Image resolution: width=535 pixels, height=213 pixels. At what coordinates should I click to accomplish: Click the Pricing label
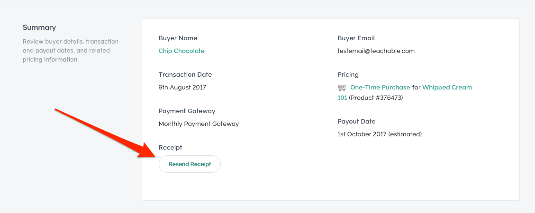348,75
